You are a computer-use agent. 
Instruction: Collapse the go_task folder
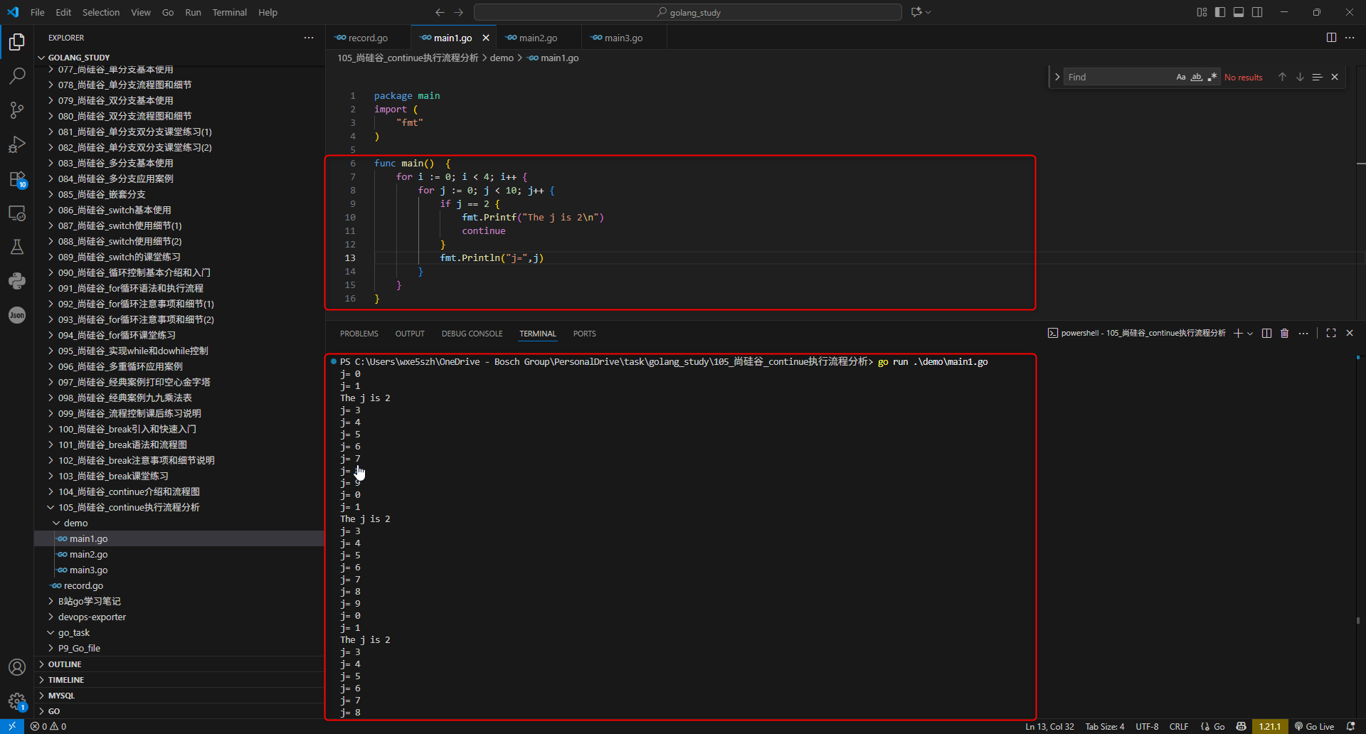pos(51,632)
